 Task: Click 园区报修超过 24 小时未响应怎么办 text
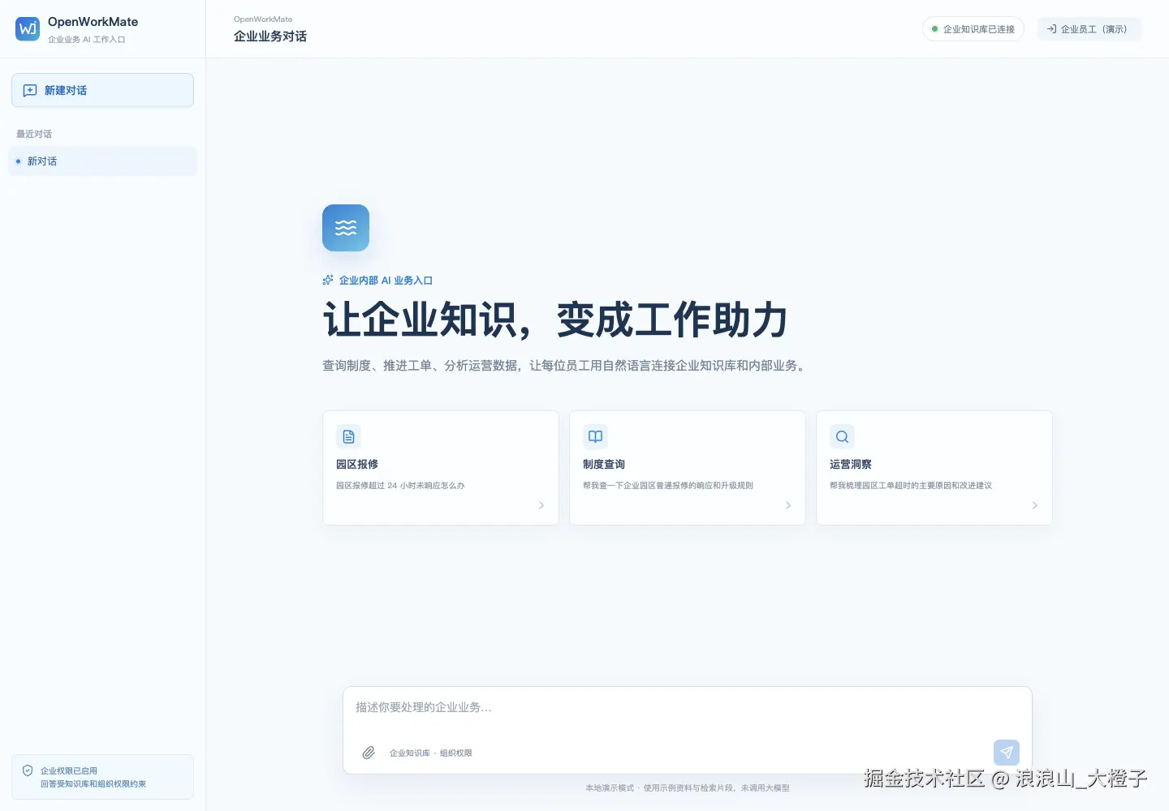400,486
